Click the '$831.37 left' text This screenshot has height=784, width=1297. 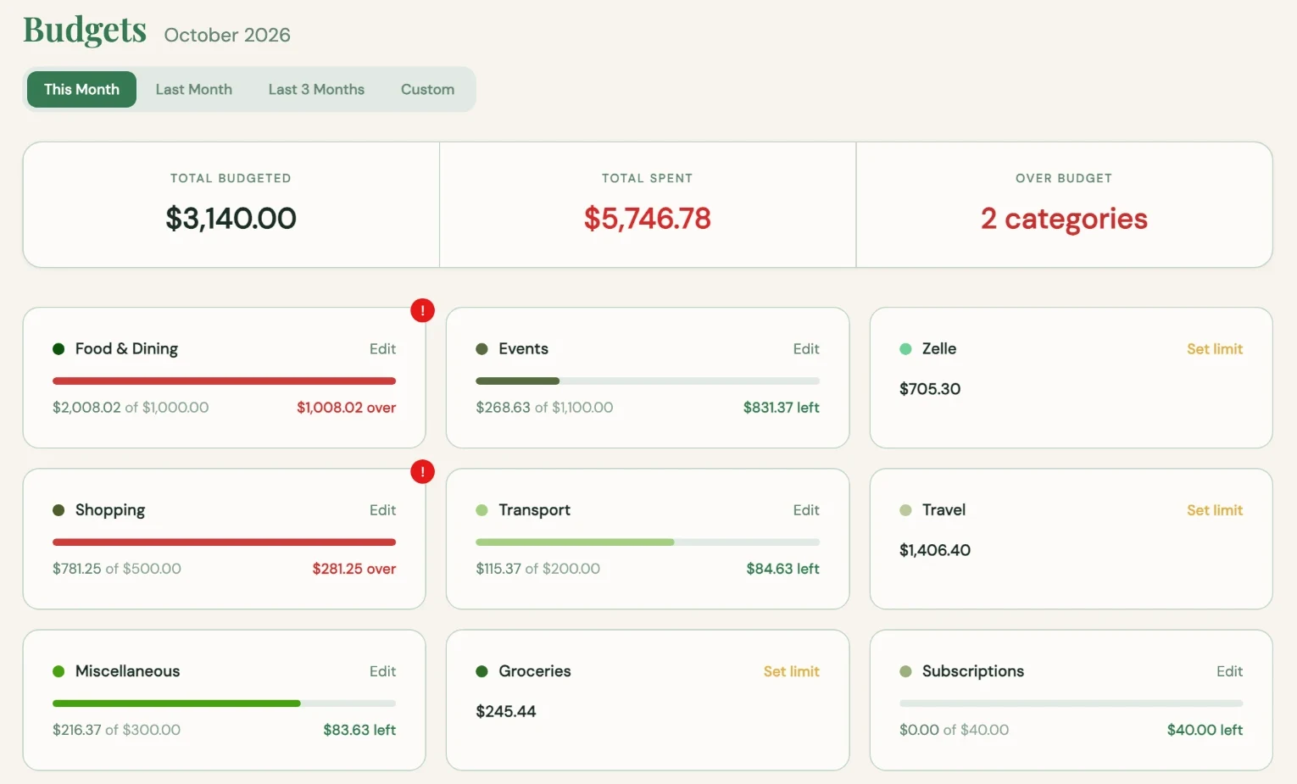781,408
